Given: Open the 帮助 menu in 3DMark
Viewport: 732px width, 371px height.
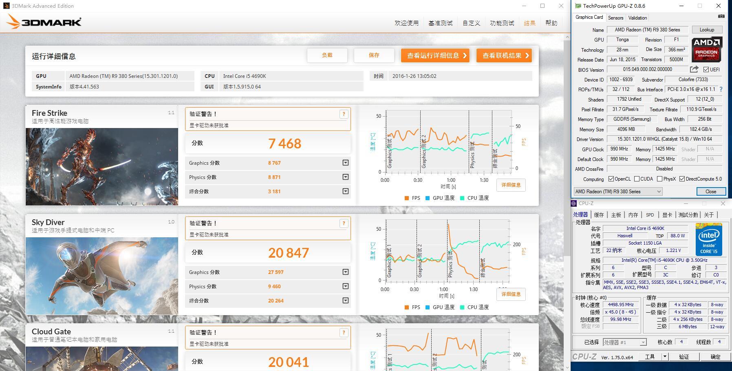Looking at the screenshot, I should [551, 23].
